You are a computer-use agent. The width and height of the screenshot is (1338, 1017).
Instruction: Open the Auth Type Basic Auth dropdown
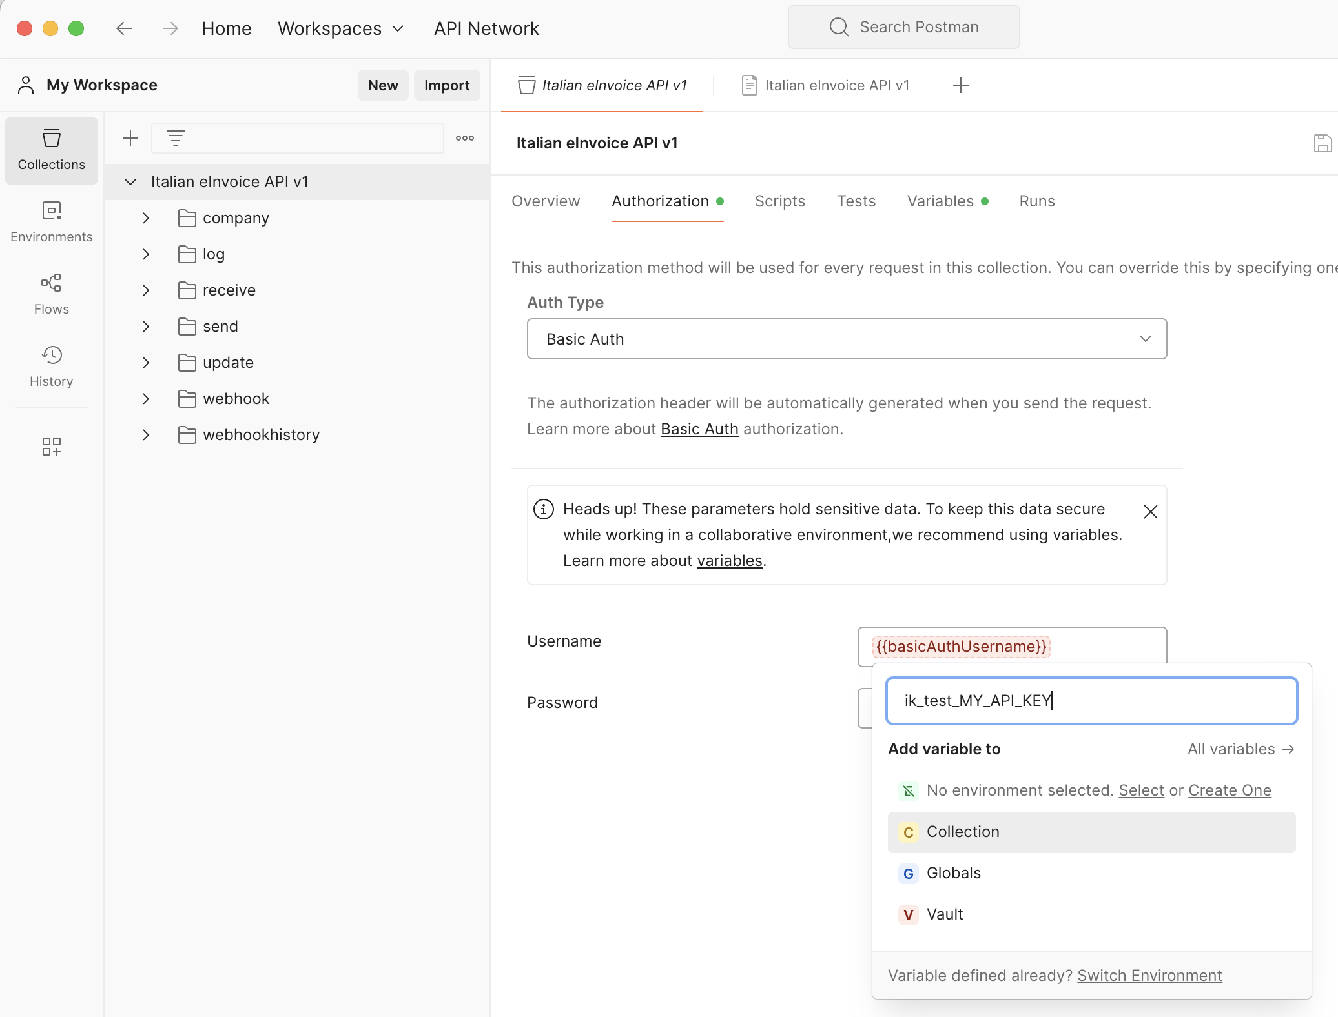[847, 339]
